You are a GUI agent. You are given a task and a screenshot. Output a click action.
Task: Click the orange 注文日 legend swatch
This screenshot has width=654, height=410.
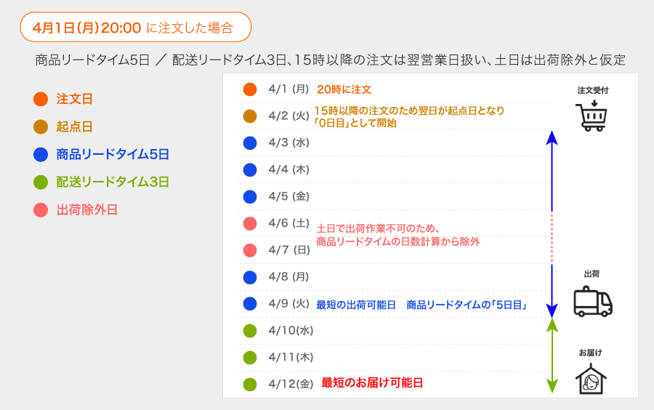click(41, 99)
